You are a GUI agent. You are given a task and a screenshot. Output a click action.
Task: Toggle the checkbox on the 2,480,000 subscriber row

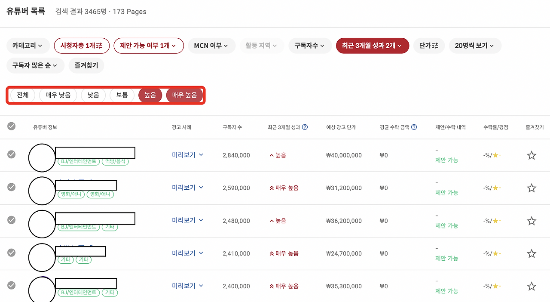pyautogui.click(x=11, y=220)
